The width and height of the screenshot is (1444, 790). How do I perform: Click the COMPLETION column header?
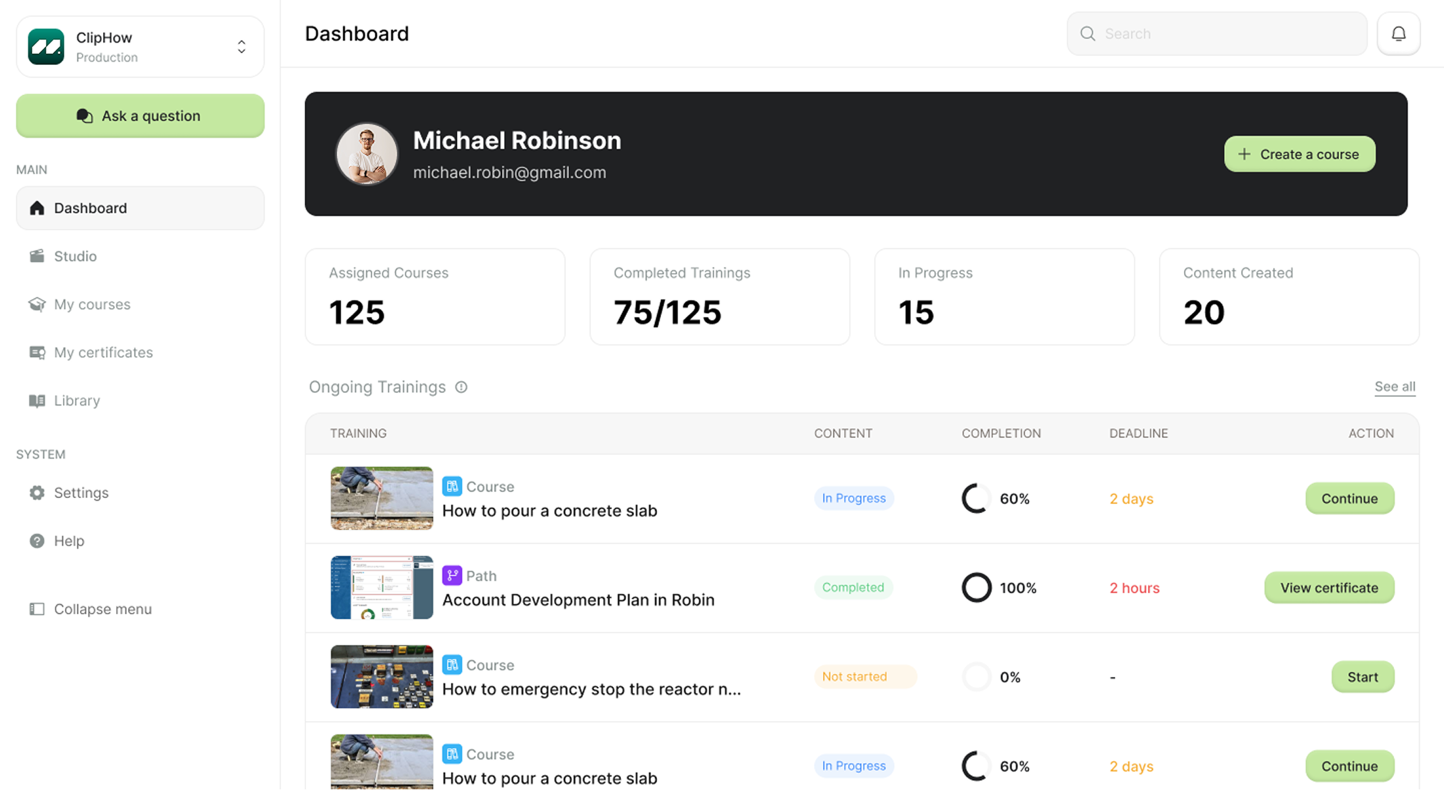pos(1002,433)
